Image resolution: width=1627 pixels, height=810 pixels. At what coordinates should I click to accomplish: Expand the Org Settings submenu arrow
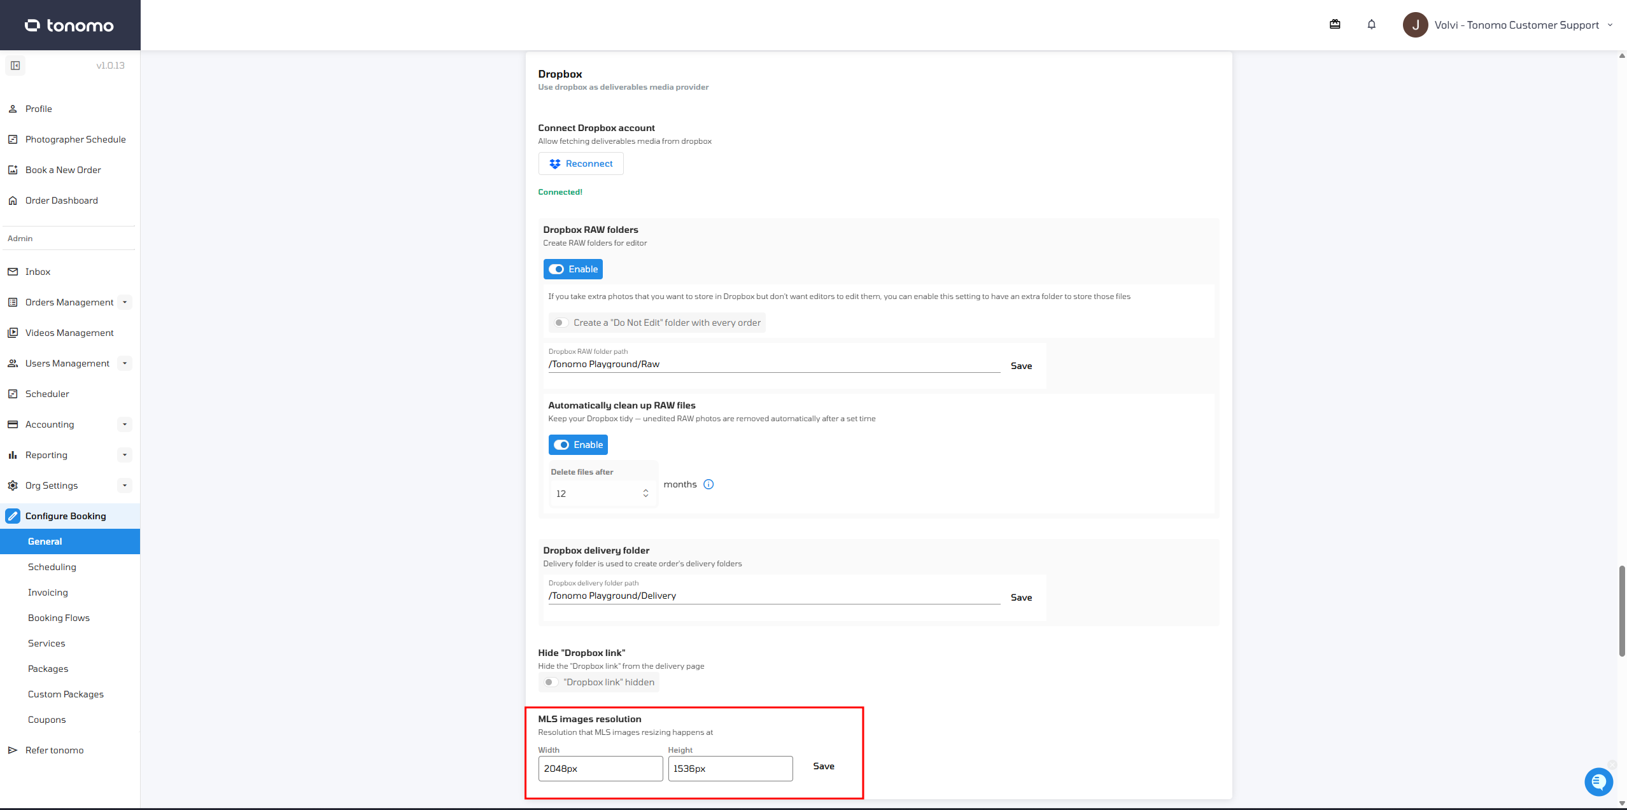click(125, 485)
